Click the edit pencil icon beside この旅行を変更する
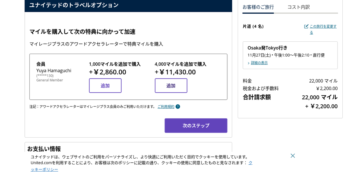Screen dimensions: 350x172 click(306, 26)
